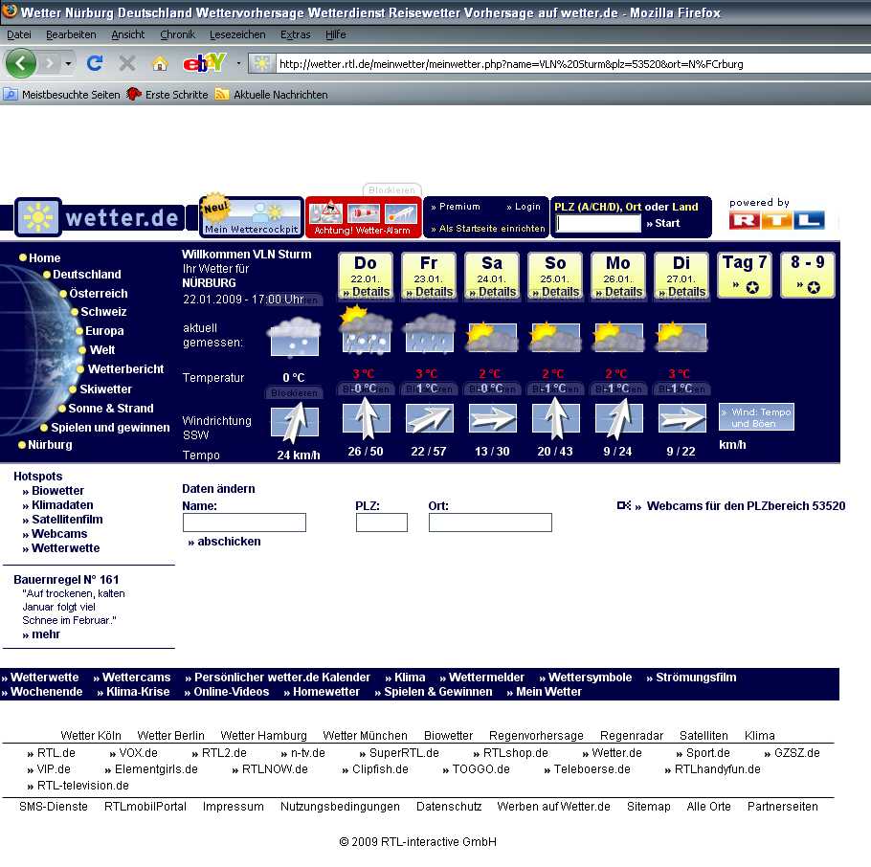
Task: Click the Firefox back arrow button
Action: point(20,63)
